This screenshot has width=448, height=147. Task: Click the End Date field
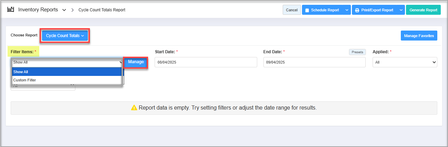(x=314, y=62)
